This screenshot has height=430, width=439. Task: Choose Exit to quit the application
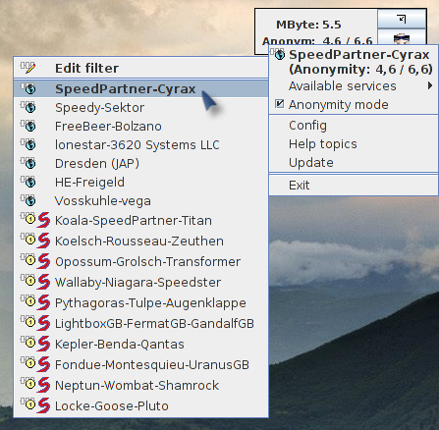[354, 186]
